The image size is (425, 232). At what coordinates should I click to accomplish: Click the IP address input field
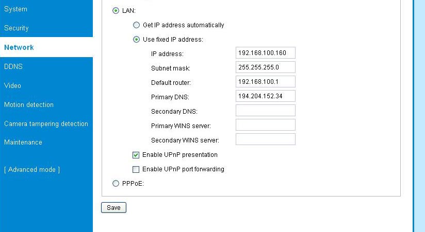(265, 53)
